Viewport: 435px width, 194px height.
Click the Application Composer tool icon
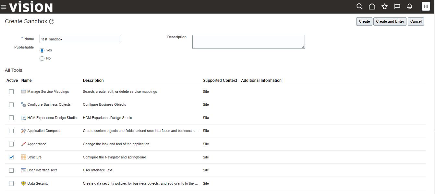click(x=23, y=131)
